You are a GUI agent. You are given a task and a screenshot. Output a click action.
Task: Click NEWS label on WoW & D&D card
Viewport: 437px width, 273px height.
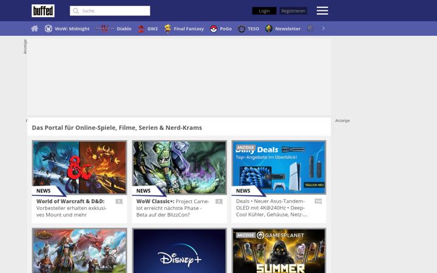point(44,191)
